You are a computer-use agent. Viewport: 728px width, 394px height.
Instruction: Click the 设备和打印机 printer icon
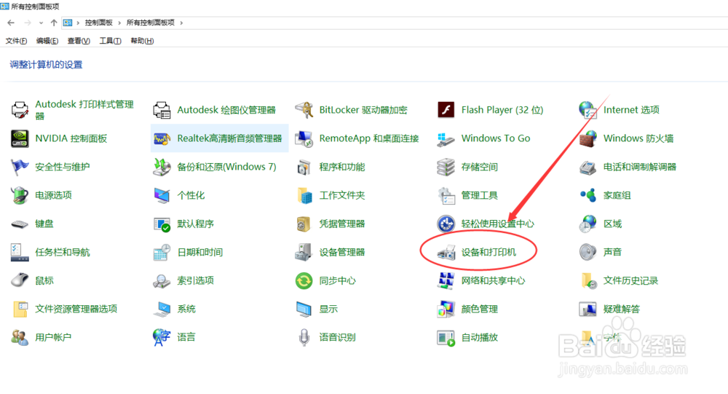click(446, 252)
